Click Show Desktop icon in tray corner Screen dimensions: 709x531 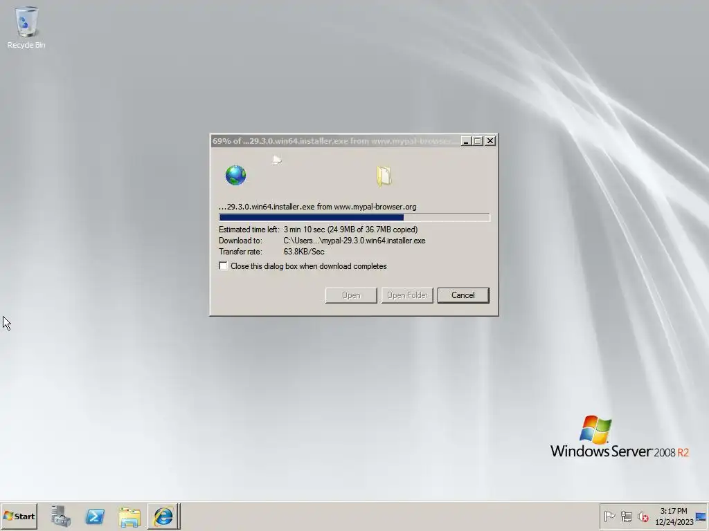pos(701,516)
